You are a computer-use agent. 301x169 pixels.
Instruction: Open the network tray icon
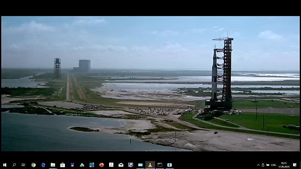(x=268, y=165)
